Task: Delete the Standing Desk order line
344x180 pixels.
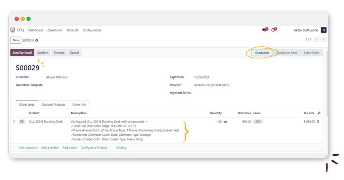Action: point(318,122)
